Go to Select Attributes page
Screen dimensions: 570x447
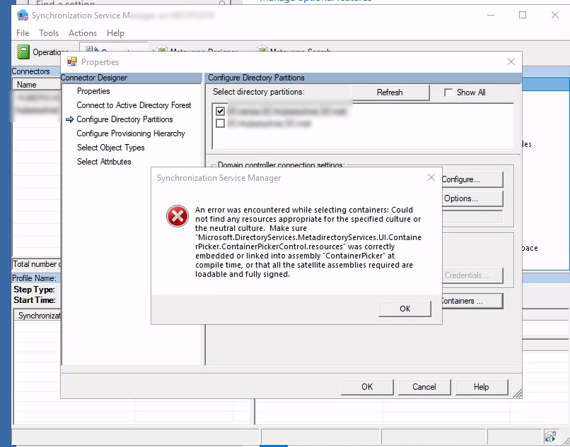click(104, 162)
